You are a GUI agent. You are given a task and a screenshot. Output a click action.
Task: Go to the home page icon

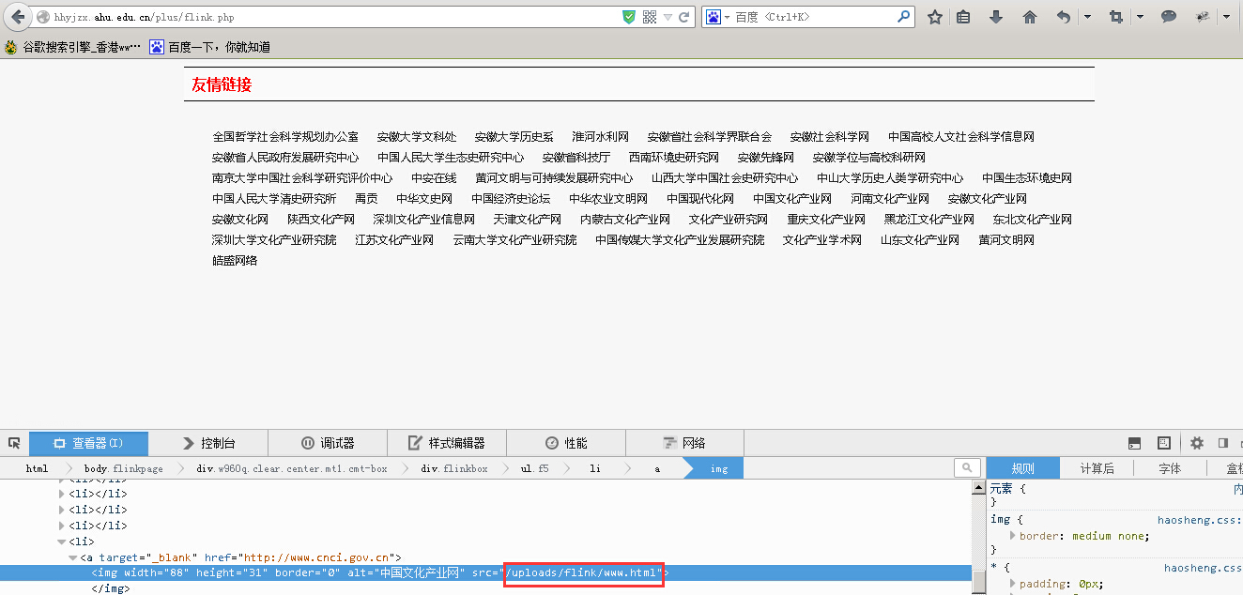(x=1030, y=17)
